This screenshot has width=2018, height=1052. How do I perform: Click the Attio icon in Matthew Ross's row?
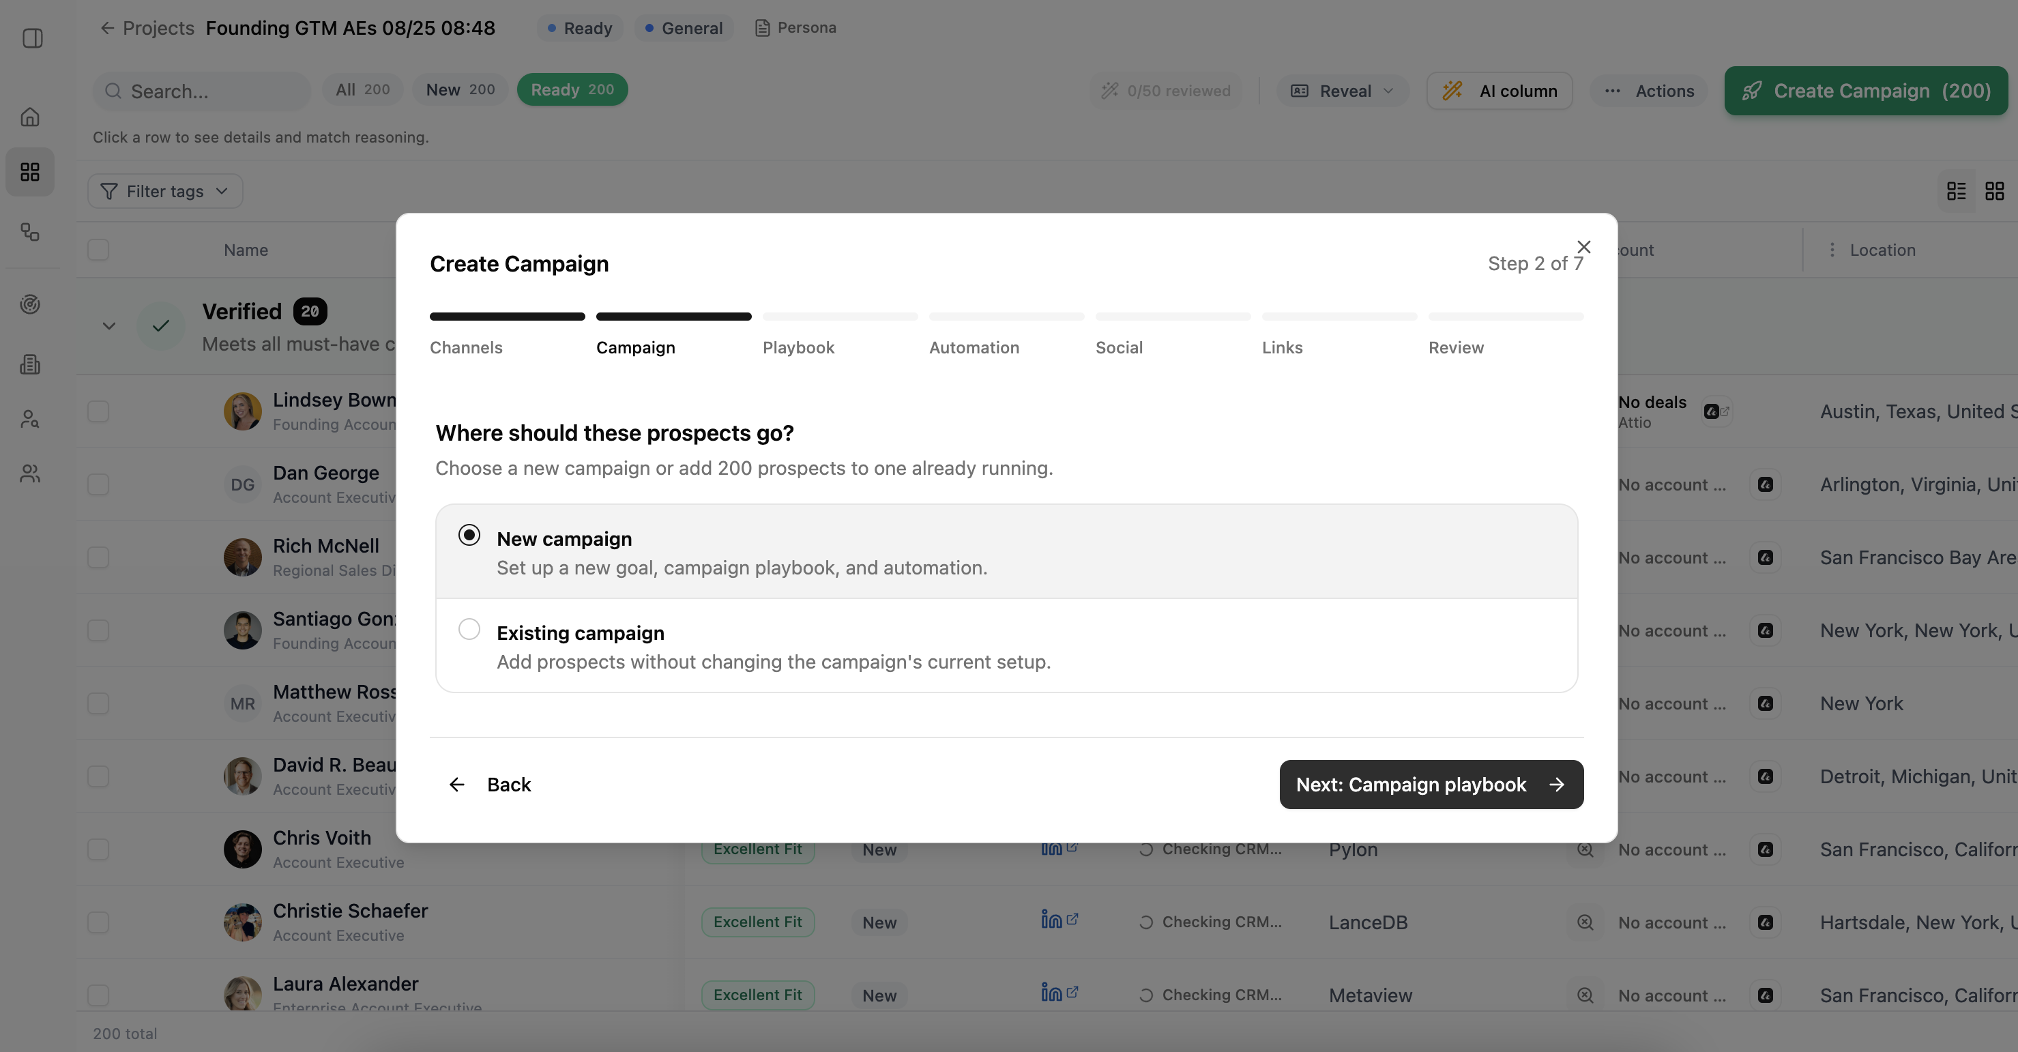click(x=1765, y=703)
